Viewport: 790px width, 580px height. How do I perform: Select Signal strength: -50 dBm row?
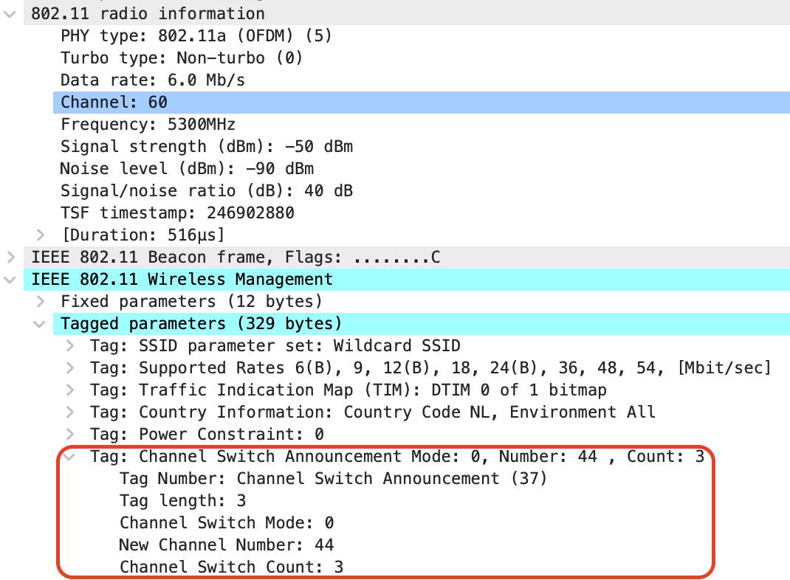coord(207,147)
